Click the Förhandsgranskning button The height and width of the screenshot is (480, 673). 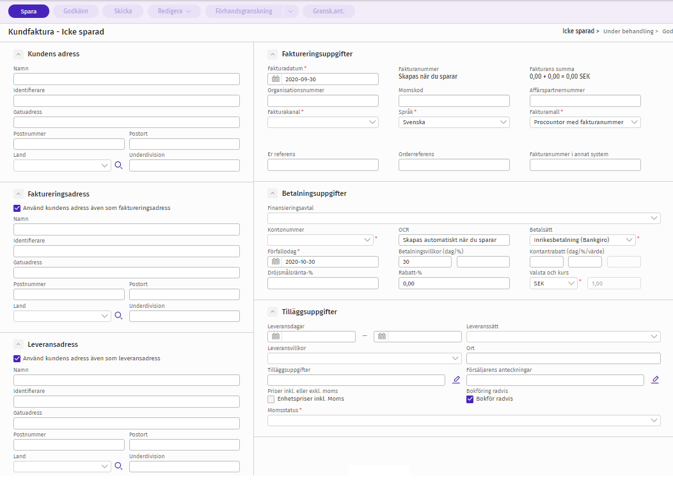click(x=244, y=11)
